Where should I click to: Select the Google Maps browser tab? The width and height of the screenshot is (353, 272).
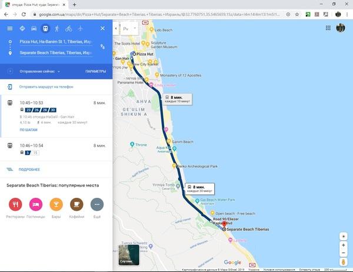[35, 5]
